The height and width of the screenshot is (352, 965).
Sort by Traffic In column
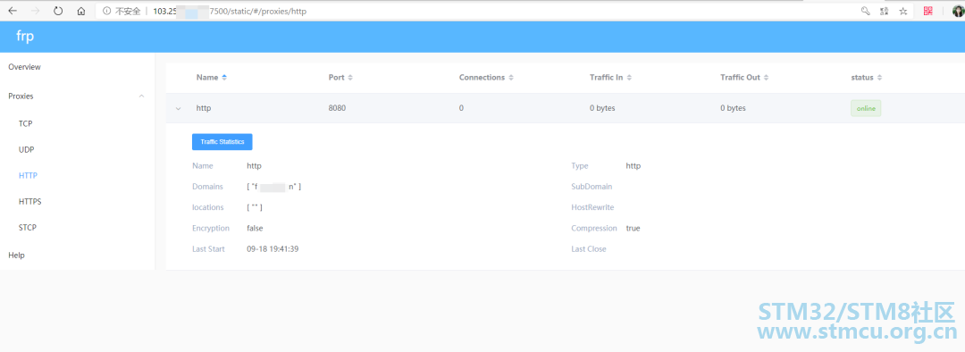pyautogui.click(x=629, y=78)
